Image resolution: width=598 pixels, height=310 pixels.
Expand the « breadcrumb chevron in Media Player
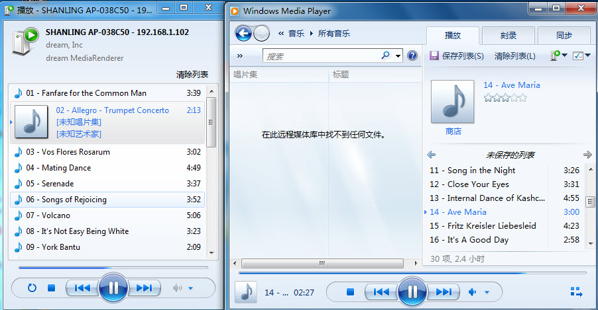pos(281,34)
